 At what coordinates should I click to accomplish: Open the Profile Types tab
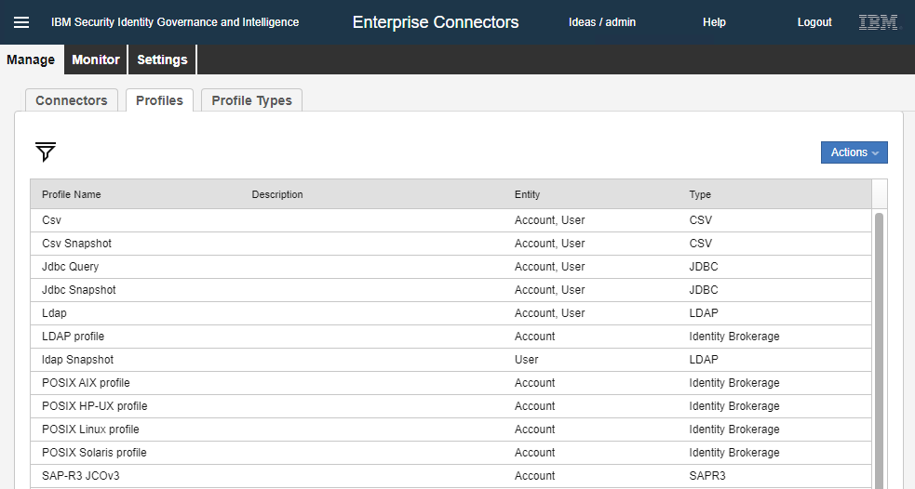pos(251,100)
